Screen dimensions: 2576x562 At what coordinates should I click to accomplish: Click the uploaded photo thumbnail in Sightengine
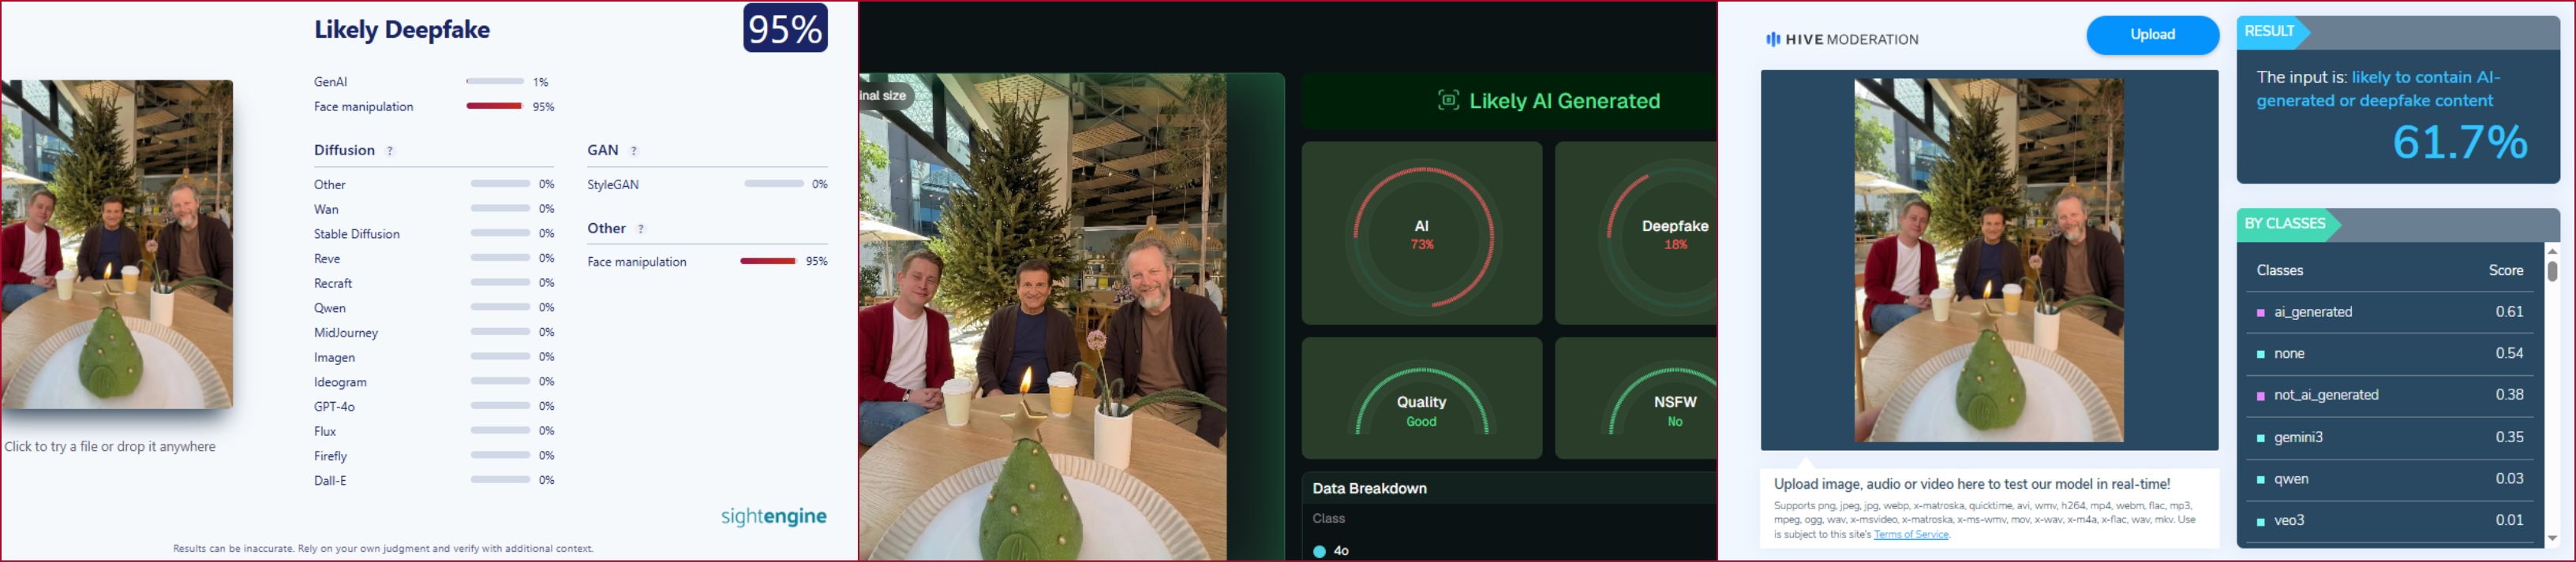pyautogui.click(x=117, y=244)
